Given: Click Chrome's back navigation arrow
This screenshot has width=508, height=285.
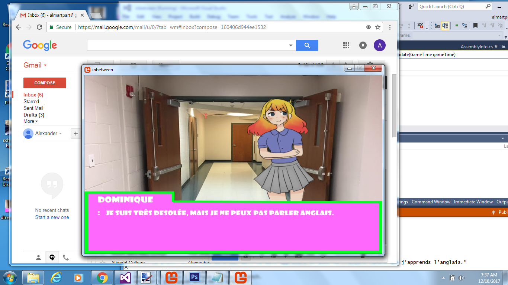Looking at the screenshot, I should pyautogui.click(x=19, y=27).
